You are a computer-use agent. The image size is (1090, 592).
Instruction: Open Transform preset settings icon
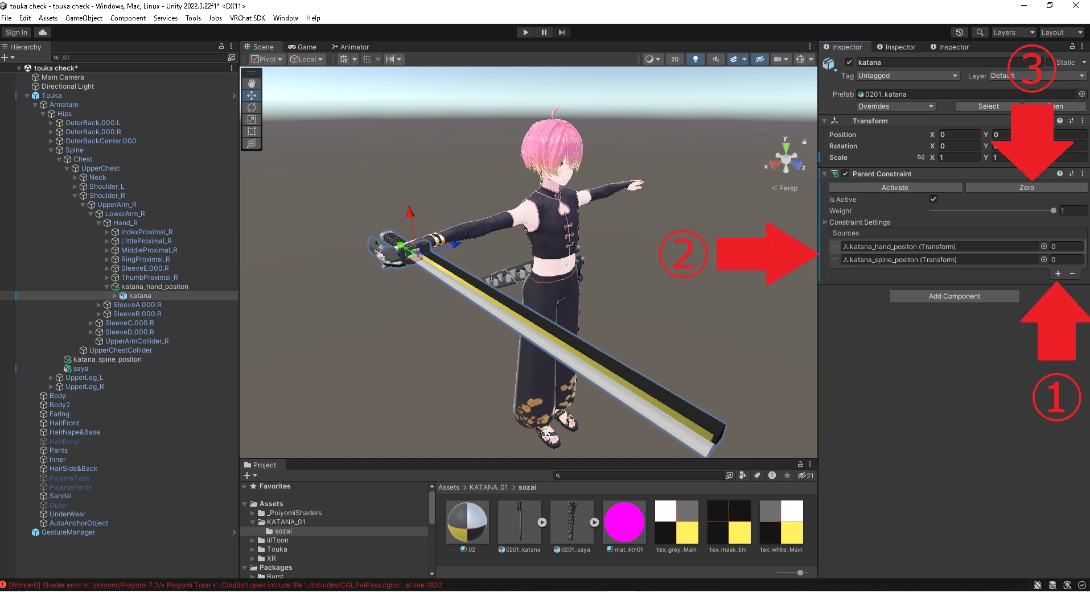click(1071, 121)
